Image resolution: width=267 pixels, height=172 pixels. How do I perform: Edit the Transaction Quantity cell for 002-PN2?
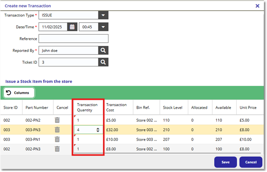[88, 120]
